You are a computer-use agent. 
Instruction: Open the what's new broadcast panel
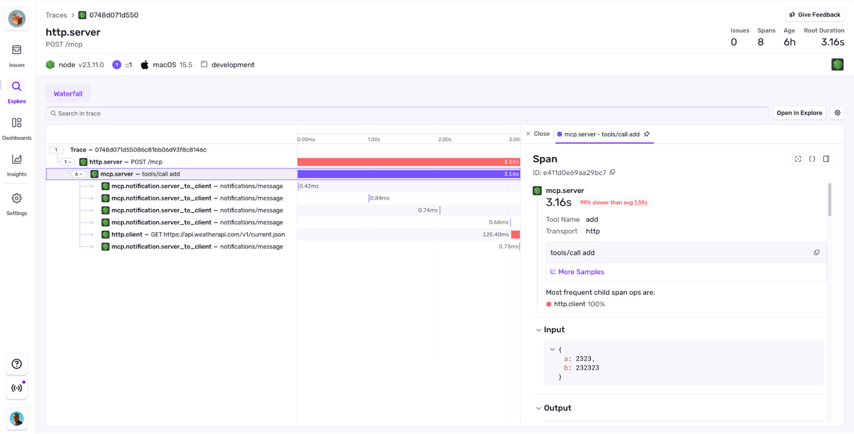tap(17, 388)
